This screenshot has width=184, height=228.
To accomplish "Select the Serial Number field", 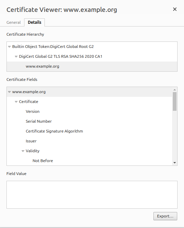I will click(x=39, y=121).
